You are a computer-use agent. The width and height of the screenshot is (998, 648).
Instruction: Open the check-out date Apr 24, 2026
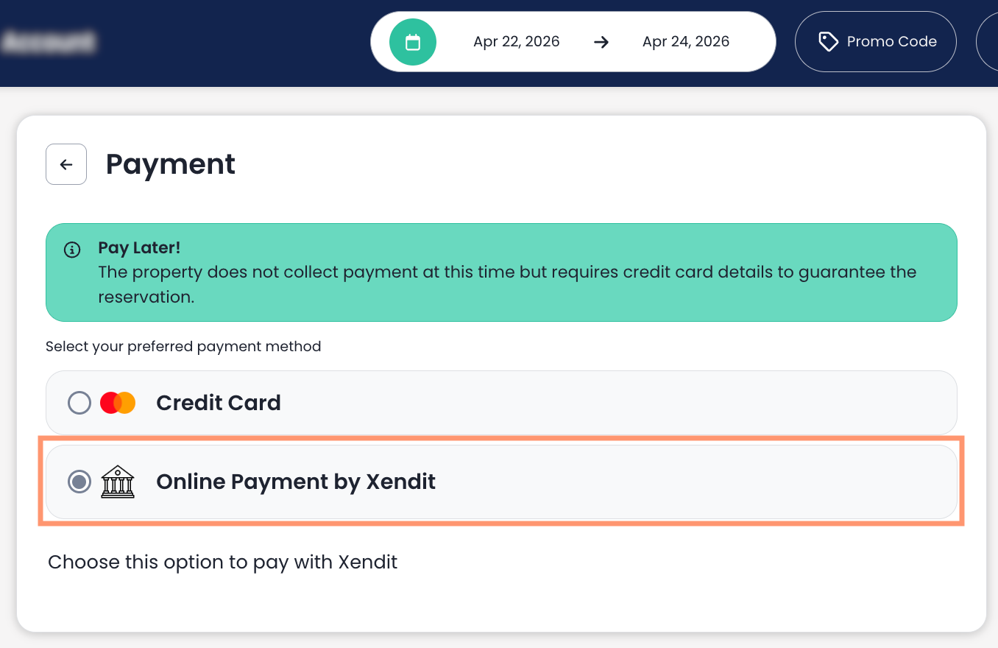point(686,42)
